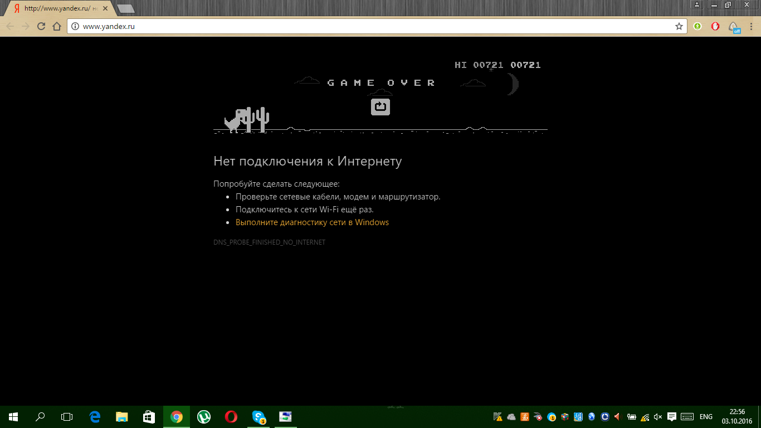Toggle the proxy extension marked off
Screen dimensions: 761x428
(x=735, y=27)
